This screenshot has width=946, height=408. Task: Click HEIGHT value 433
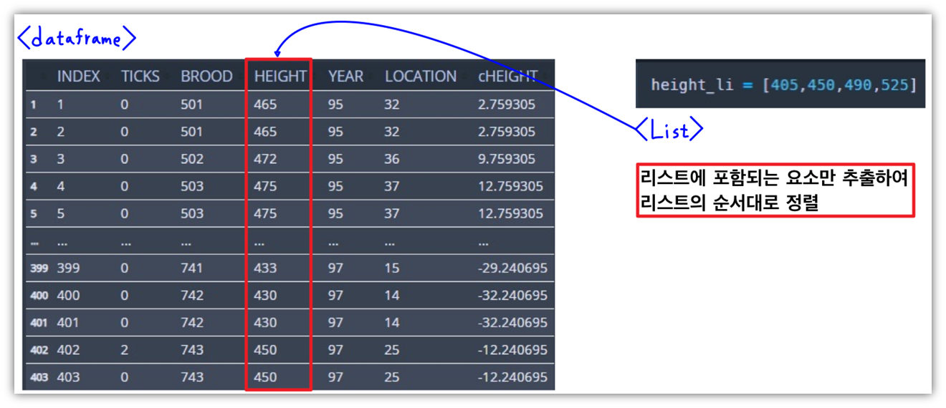click(265, 268)
